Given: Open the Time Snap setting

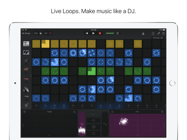Looking at the screenshot, I should pos(158,38).
